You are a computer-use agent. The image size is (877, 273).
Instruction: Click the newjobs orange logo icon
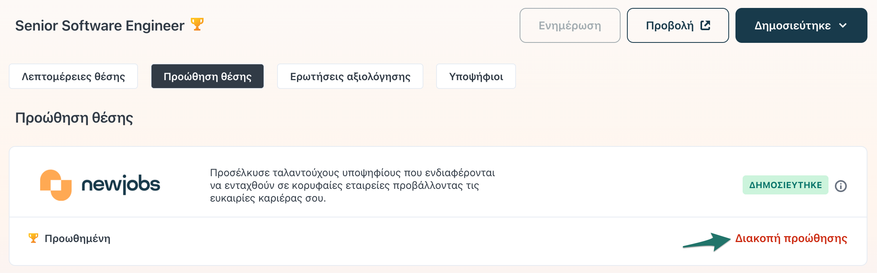[x=56, y=185]
